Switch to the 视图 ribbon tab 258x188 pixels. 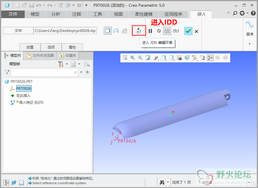(118, 14)
